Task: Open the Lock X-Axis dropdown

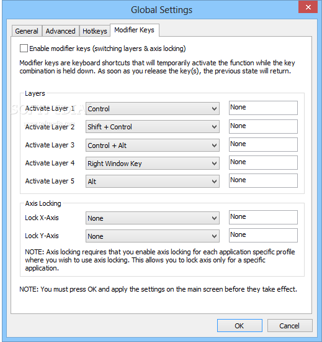Action: point(152,218)
